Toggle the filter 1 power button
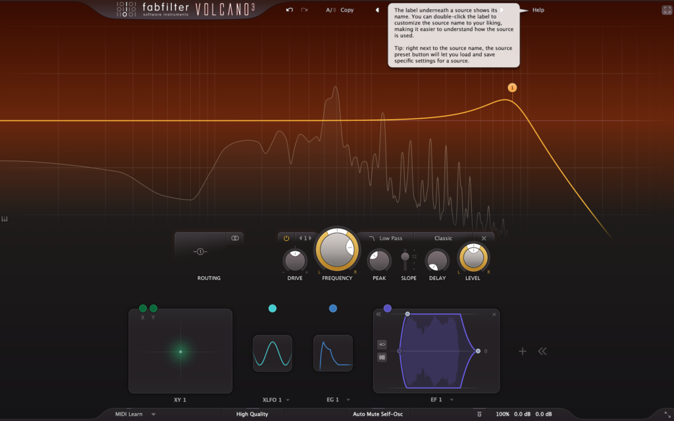The image size is (674, 421). (286, 238)
